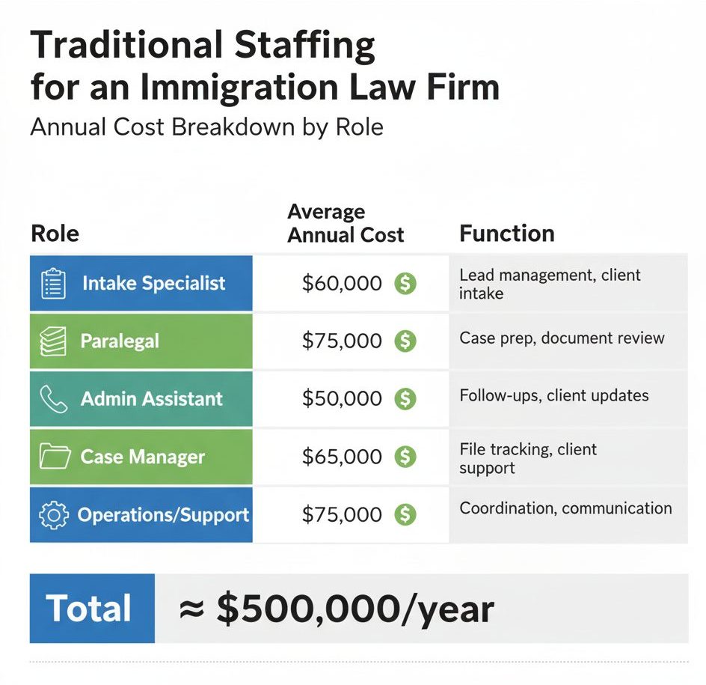Click the folder icon beside Case Manager
The width and height of the screenshot is (706, 685).
point(54,456)
